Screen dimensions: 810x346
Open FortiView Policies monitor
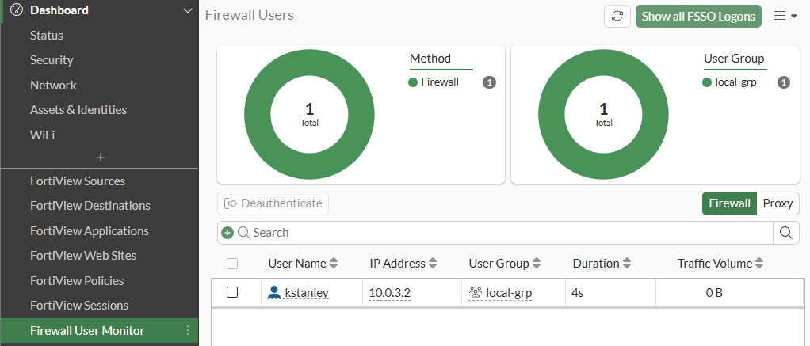pyautogui.click(x=77, y=280)
